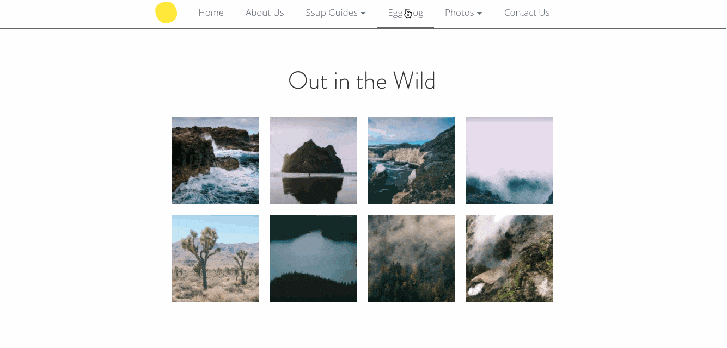Go to the About Us page

click(265, 13)
